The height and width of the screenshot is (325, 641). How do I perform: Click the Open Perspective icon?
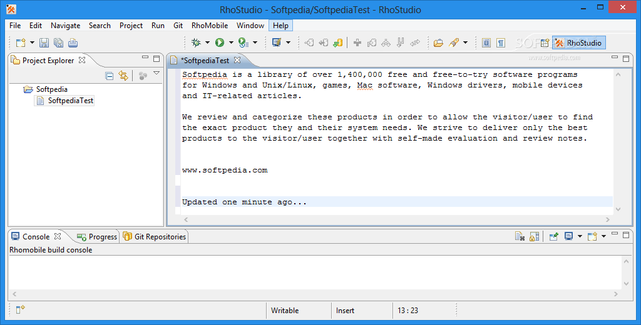545,42
